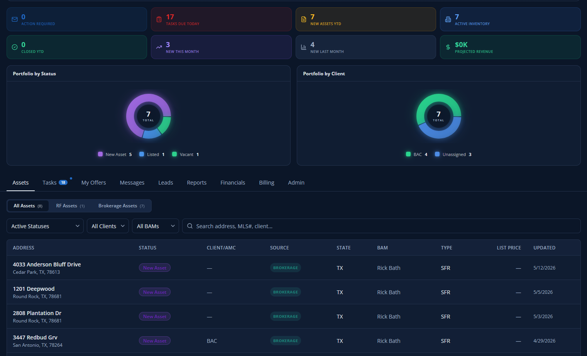Expand the Active Statuses dropdown
Screen dimensions: 587x356
tap(45, 226)
